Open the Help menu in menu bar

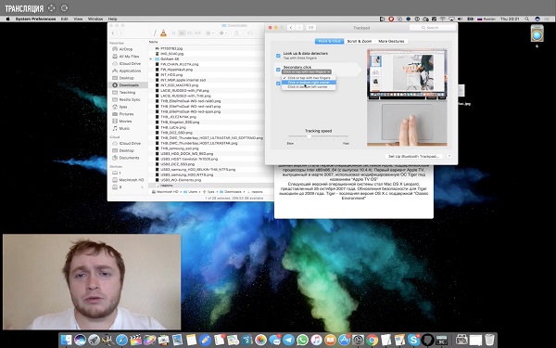point(112,19)
